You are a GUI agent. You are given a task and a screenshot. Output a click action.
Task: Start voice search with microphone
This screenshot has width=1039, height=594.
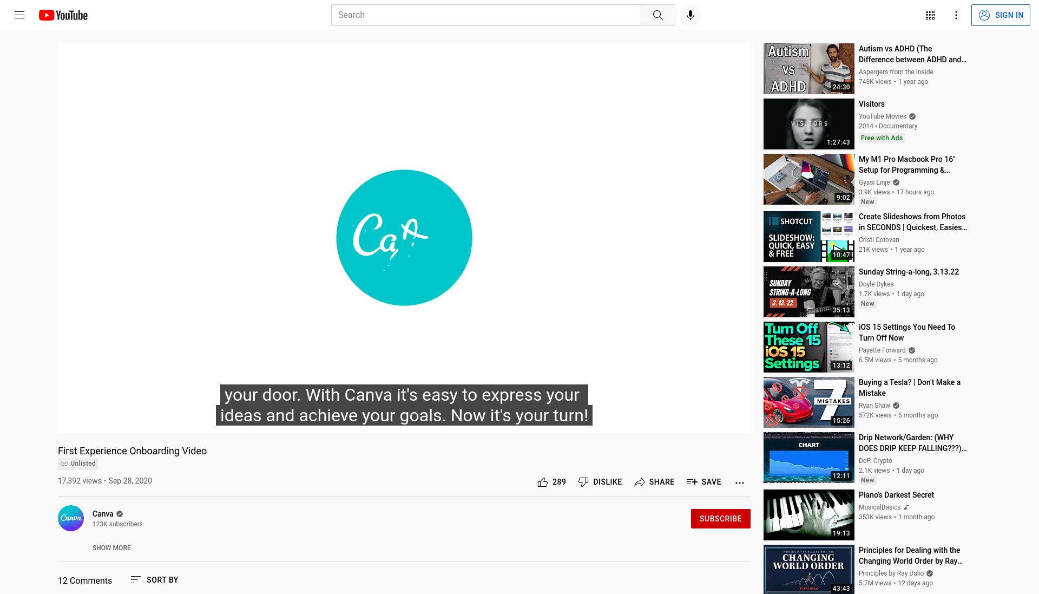coord(691,15)
